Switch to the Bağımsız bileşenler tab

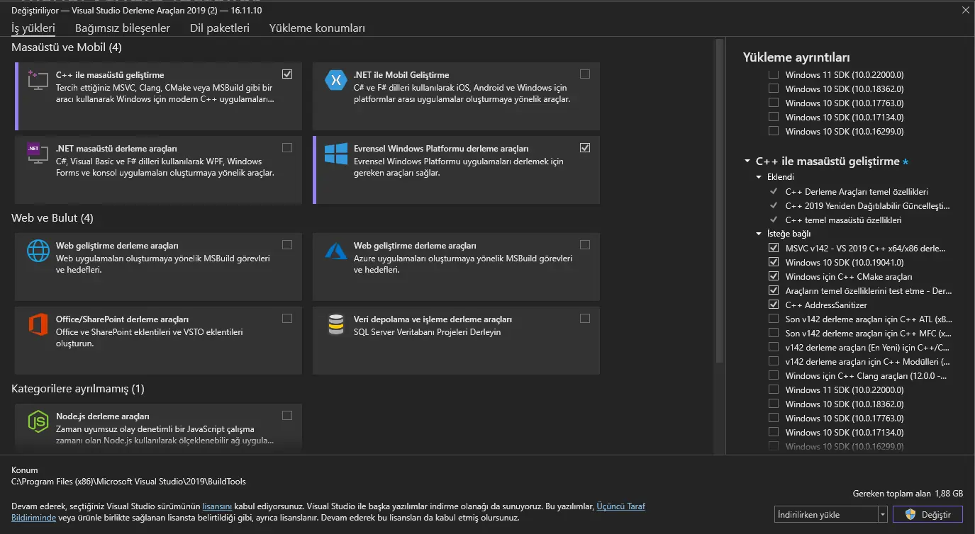[x=123, y=28]
